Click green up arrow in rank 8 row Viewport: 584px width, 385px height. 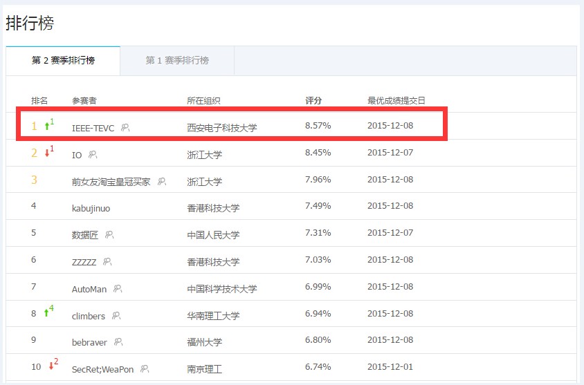[46, 313]
